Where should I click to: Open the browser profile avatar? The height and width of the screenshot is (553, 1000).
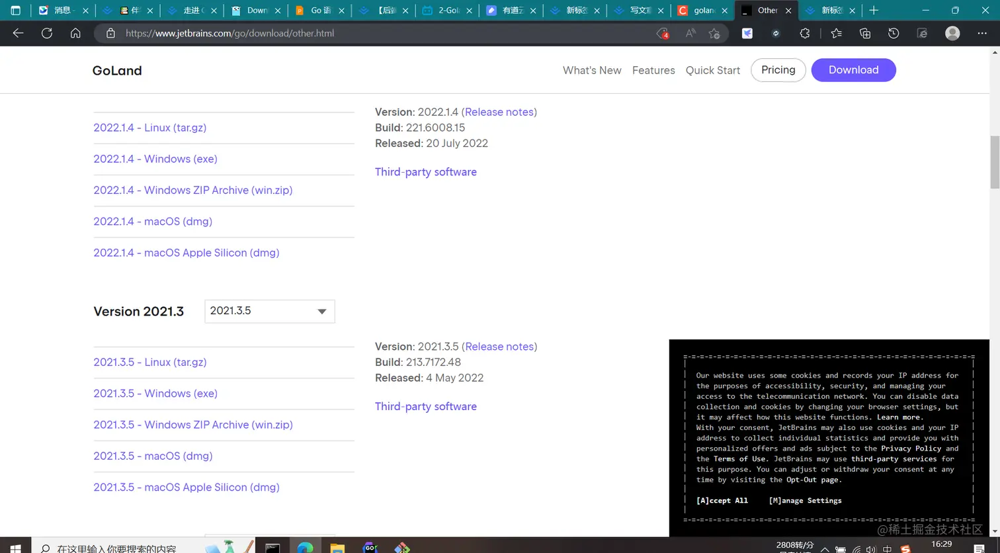pyautogui.click(x=952, y=33)
